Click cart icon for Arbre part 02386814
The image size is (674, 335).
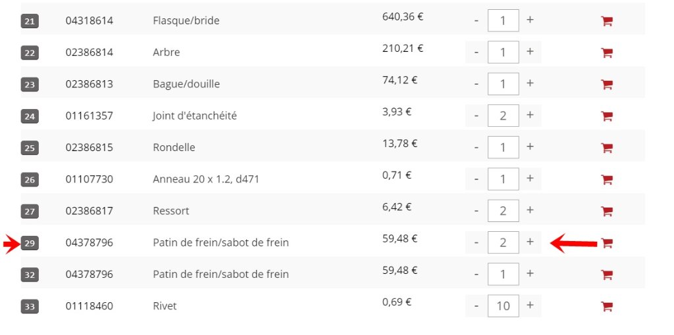tap(606, 53)
